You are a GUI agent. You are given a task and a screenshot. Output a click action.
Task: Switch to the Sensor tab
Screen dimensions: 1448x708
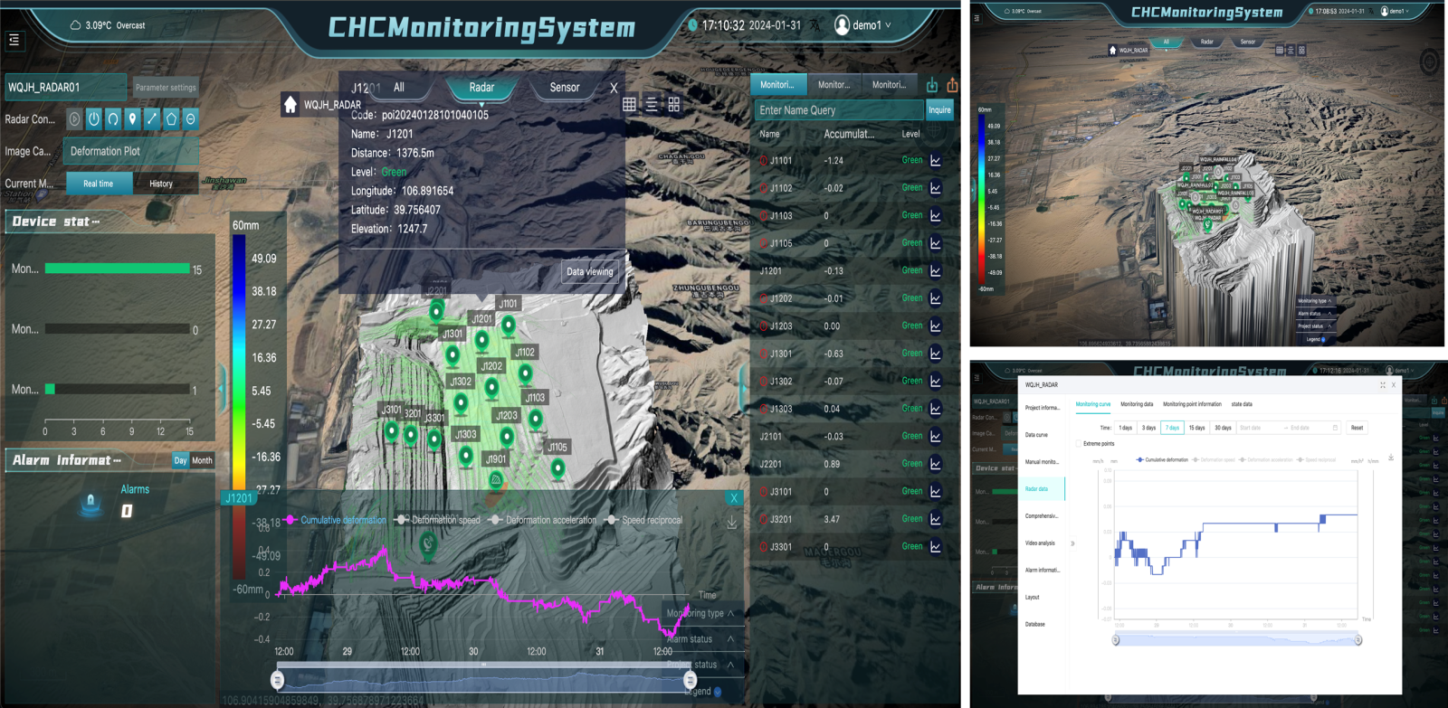[565, 88]
